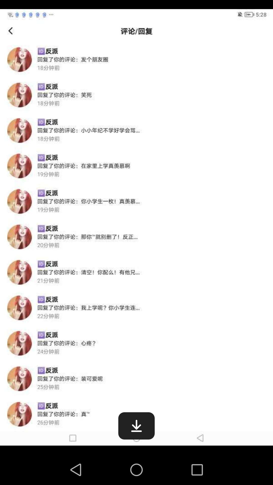
Task: Tap the inner gray back triangle near the bottom
Action: (200, 438)
